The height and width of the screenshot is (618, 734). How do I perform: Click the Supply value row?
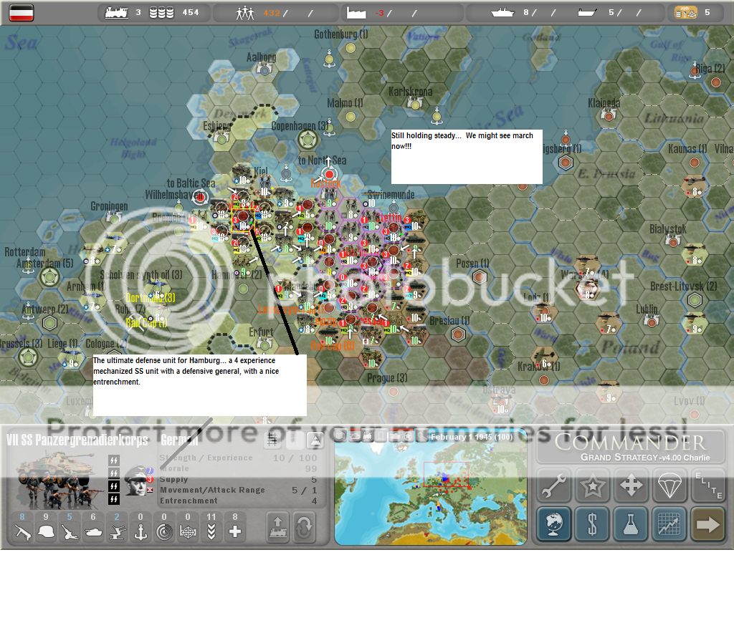click(x=239, y=479)
